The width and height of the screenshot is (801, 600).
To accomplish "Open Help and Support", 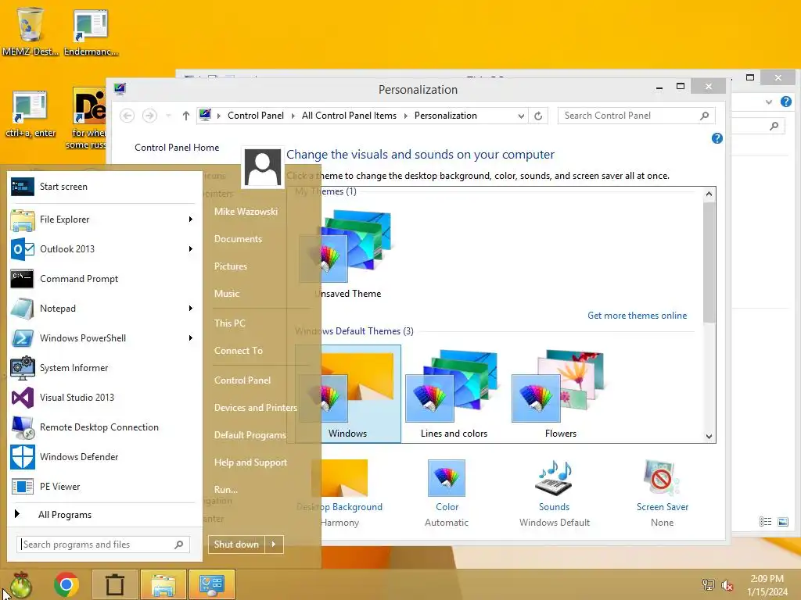I will pos(250,462).
